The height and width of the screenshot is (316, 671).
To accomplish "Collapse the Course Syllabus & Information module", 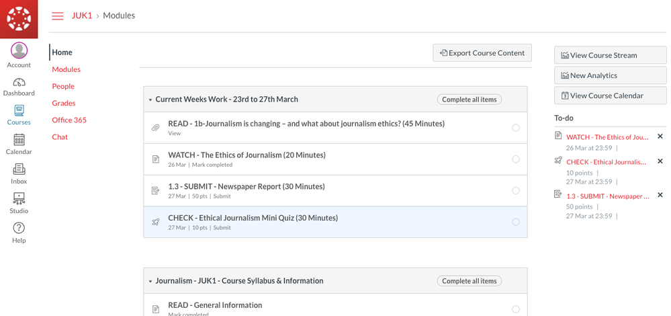I will click(x=150, y=282).
